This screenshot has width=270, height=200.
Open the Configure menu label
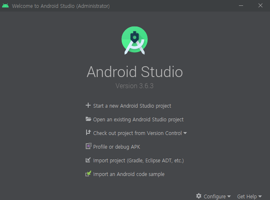pos(215,196)
